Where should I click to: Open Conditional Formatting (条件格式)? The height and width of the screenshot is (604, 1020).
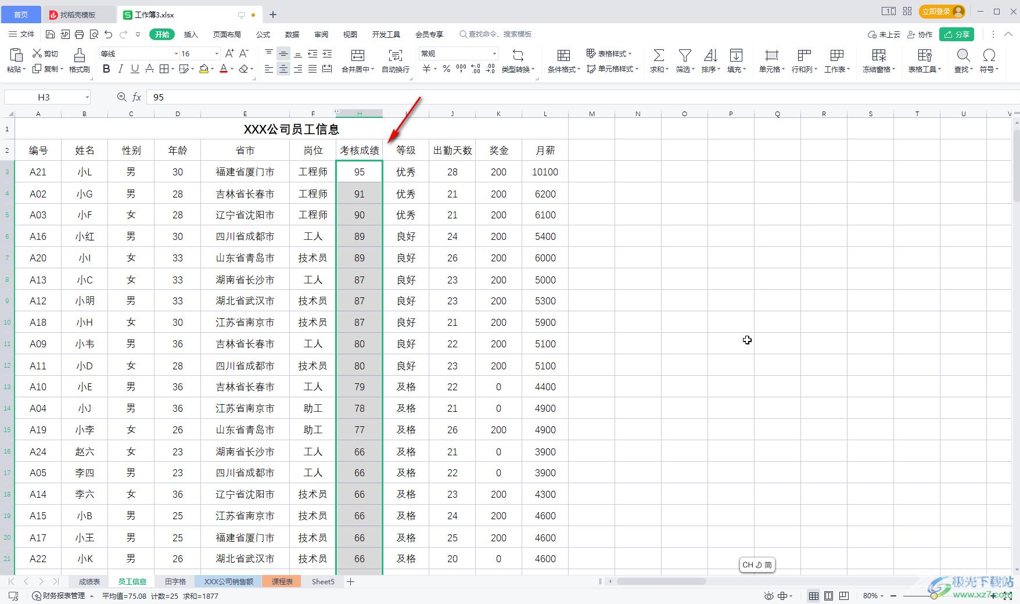(563, 60)
